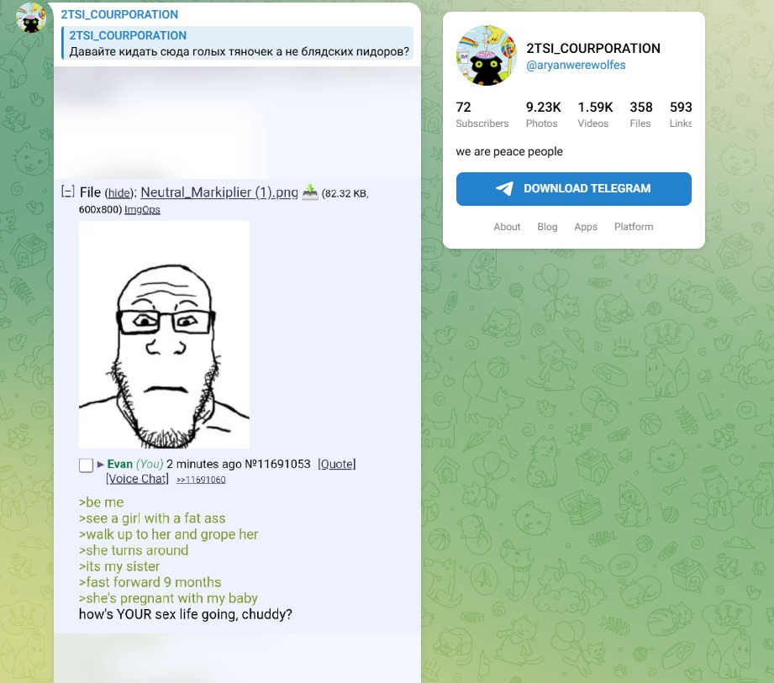This screenshot has height=683, width=774.
Task: Open the Voice Chat link
Action: click(x=137, y=479)
